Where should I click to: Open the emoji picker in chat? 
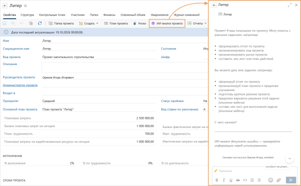(270, 180)
